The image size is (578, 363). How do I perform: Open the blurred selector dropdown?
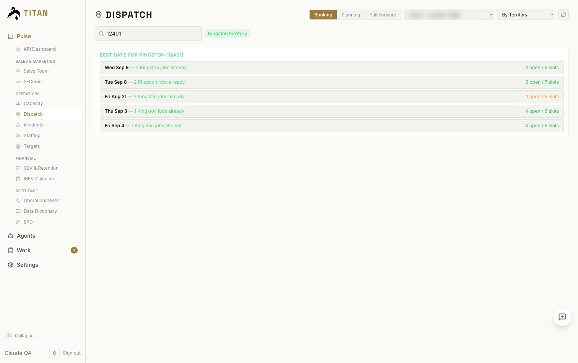coord(449,15)
